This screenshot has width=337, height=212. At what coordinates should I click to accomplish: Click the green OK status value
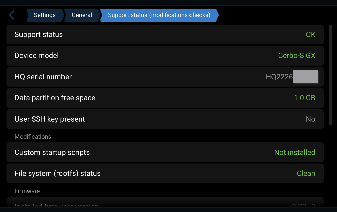point(310,35)
